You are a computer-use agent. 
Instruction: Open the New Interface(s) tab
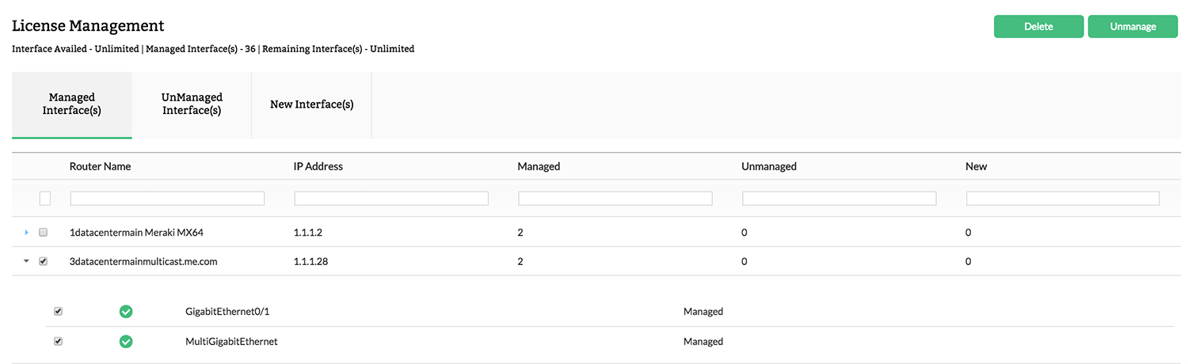(x=311, y=104)
